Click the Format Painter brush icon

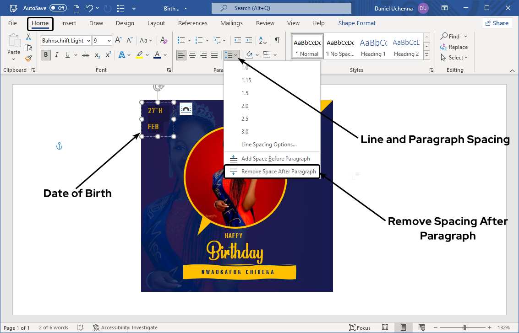tap(28, 58)
